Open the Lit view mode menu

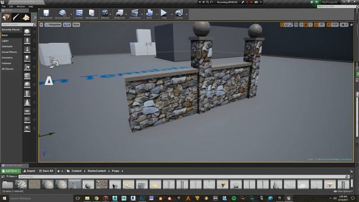pyautogui.click(x=67, y=25)
